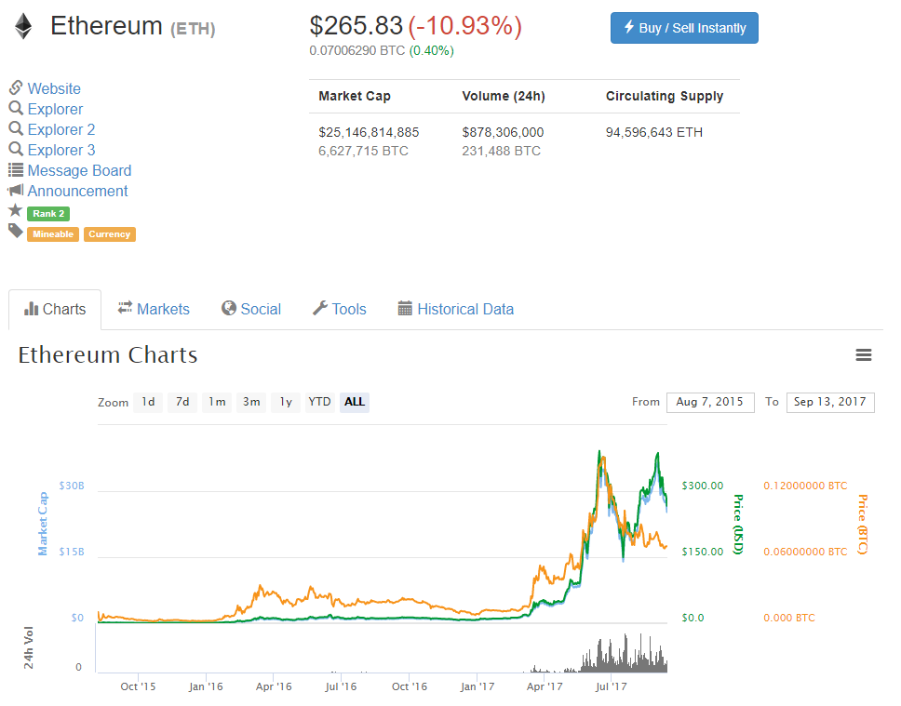Open the To date picker
This screenshot has height=706, width=901.
click(829, 402)
